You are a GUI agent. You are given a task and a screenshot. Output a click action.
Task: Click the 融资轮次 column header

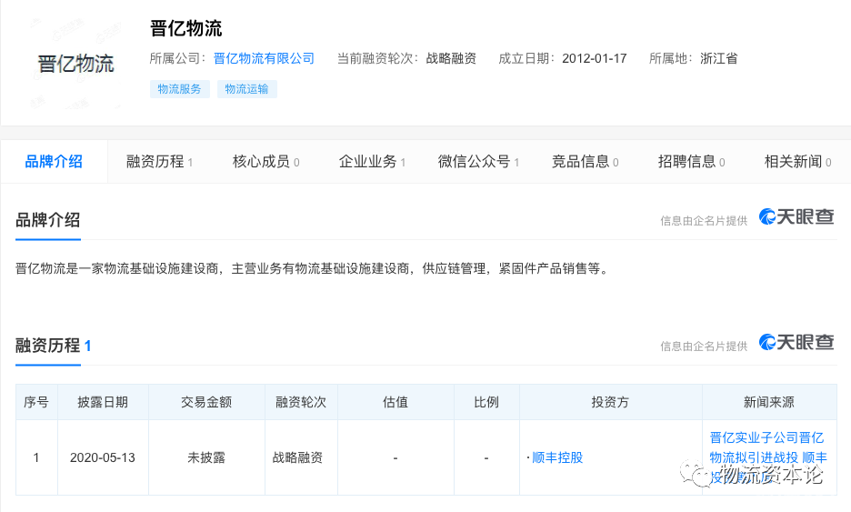[301, 402]
